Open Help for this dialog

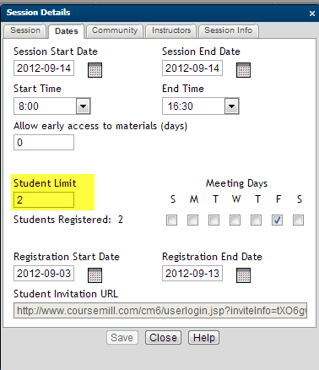[x=204, y=338]
